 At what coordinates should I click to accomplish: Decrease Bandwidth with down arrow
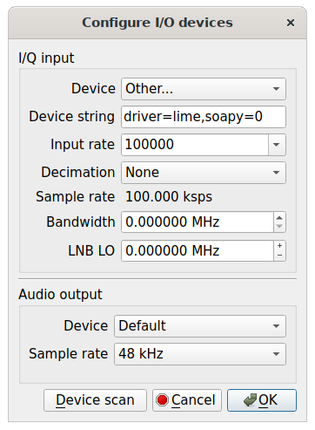[279, 227]
